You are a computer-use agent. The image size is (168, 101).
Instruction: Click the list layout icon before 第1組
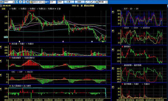97,2
